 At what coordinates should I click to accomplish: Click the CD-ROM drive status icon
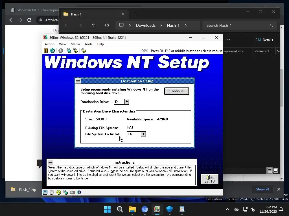pos(59,192)
